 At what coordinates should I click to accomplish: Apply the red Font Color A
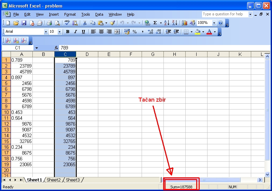210,32
